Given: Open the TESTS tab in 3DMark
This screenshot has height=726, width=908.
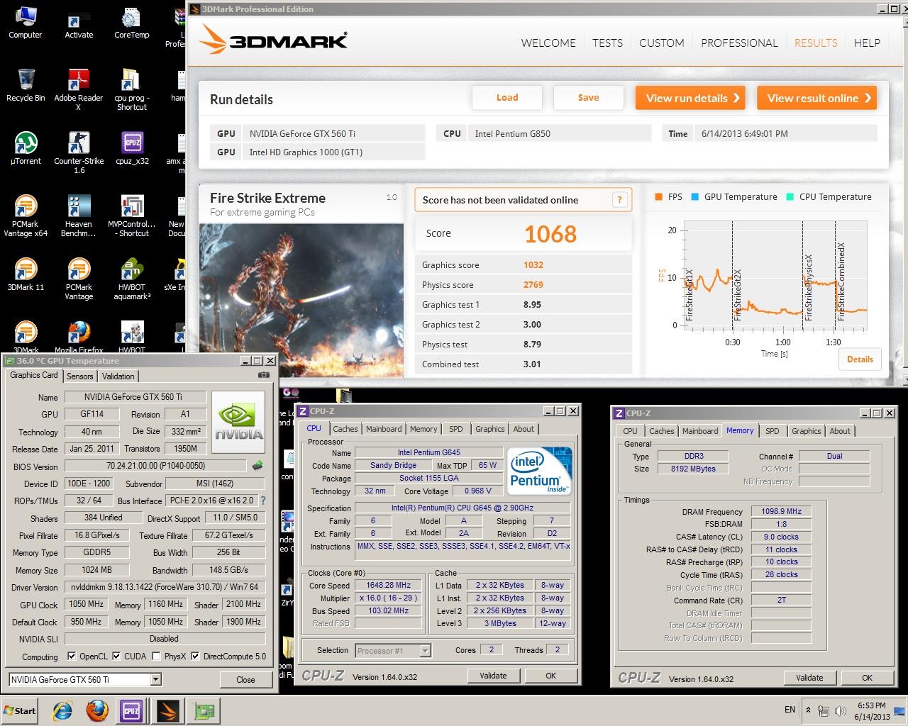Looking at the screenshot, I should tap(607, 43).
